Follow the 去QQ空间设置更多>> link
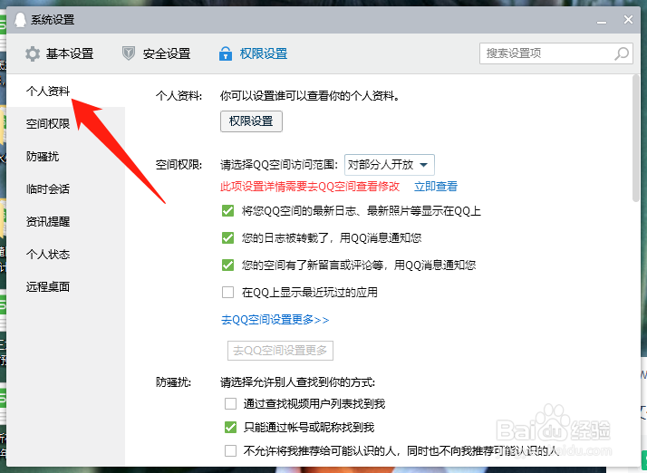 (275, 320)
